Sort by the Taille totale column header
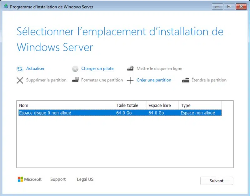Image resolution: width=250 pixels, height=196 pixels. tap(130, 105)
